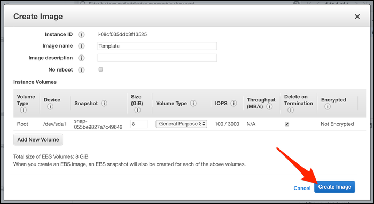The width and height of the screenshot is (374, 204).
Task: Click the Instance Volumes section heading
Action: point(35,82)
